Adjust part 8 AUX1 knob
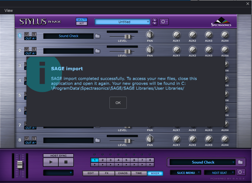The image size is (252, 183). (177, 139)
